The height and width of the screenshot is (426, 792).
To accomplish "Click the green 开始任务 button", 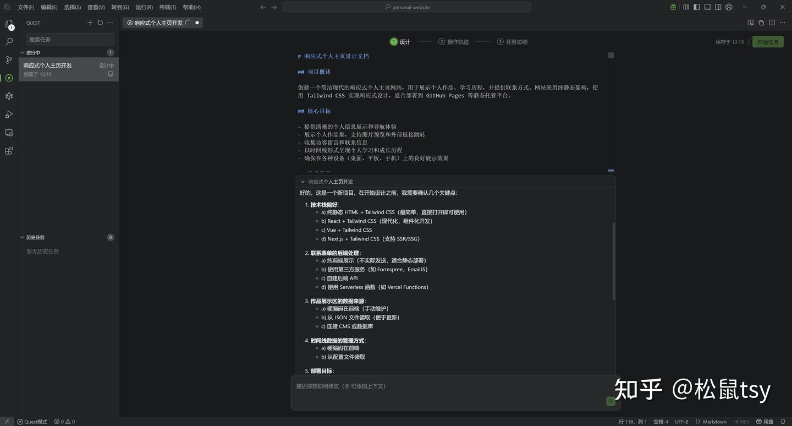I will (x=767, y=41).
